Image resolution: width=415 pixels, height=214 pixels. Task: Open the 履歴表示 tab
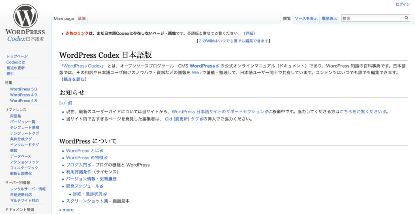329,19
